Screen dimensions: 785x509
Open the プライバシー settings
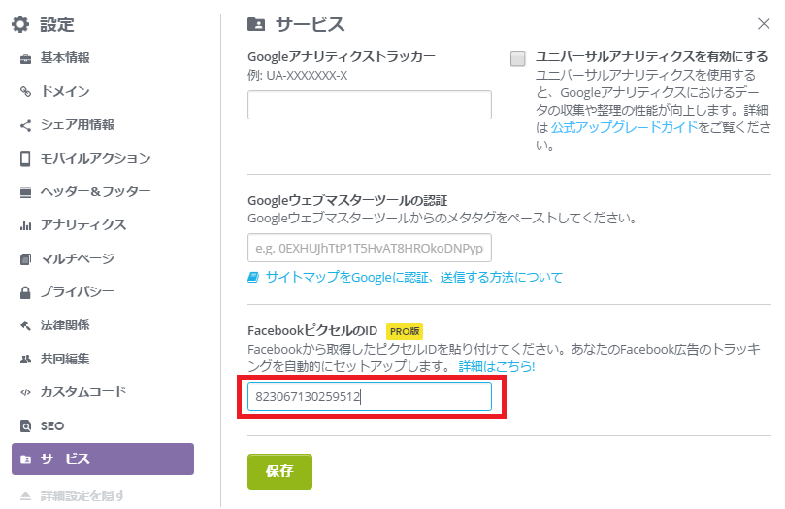point(77,291)
